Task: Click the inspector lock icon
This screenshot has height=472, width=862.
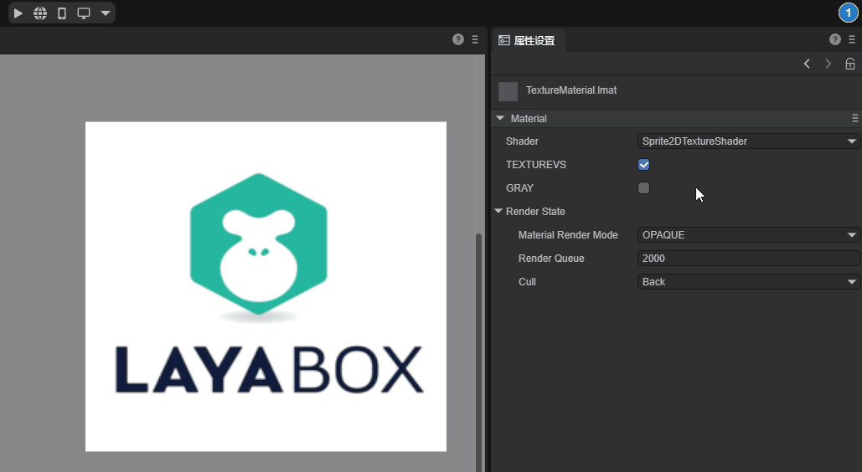Action: [849, 64]
